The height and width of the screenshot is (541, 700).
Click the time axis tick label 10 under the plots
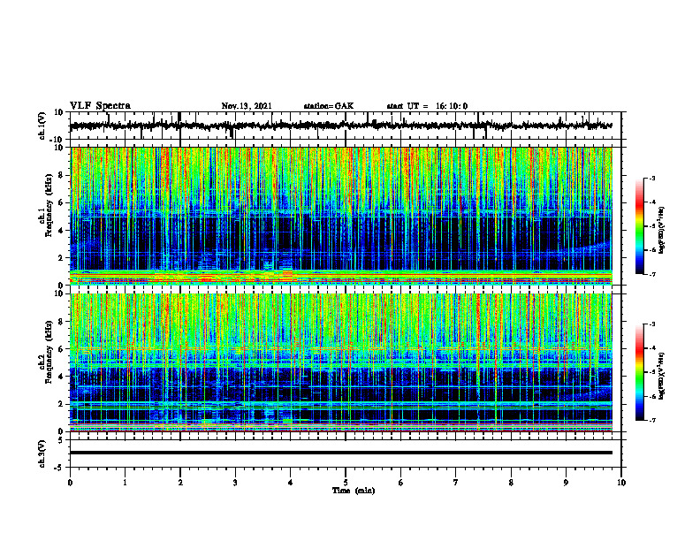click(x=621, y=483)
